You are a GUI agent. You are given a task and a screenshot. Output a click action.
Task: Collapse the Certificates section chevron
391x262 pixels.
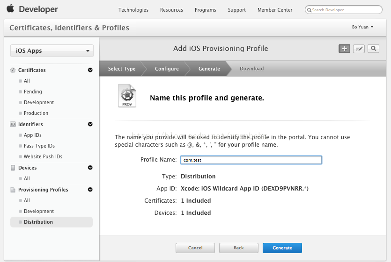coord(90,70)
